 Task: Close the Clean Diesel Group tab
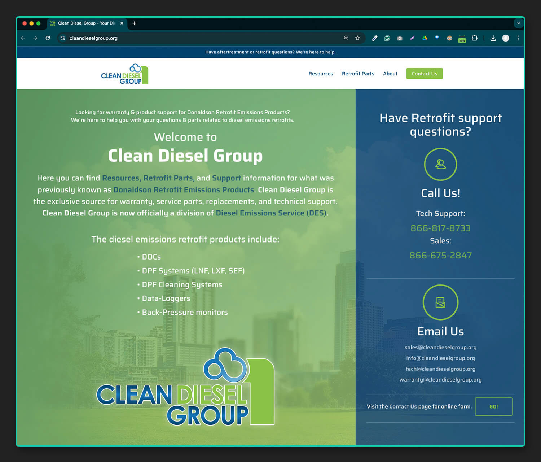[x=122, y=23]
